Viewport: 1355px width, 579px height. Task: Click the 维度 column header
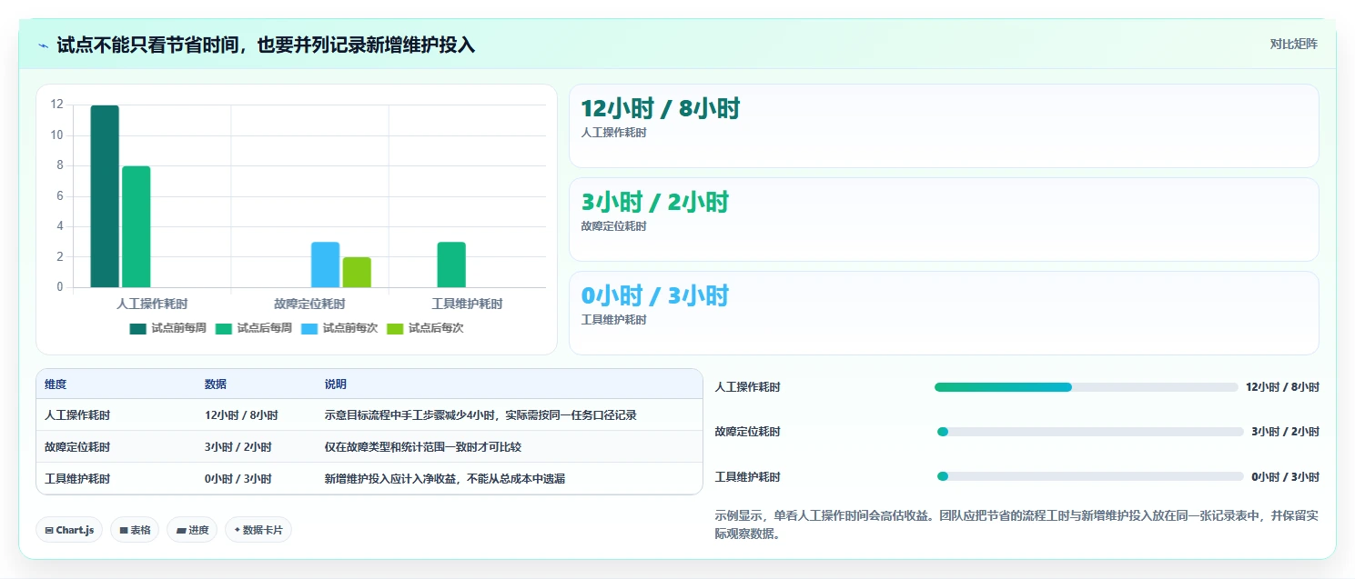pos(56,384)
